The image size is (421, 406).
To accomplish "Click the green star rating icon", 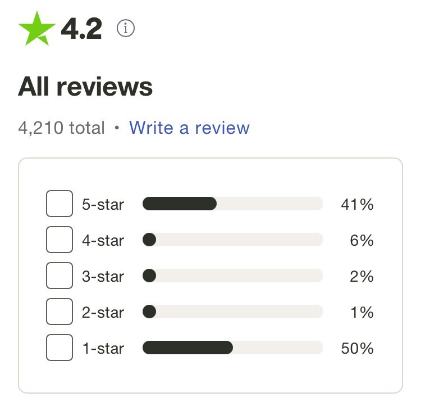I will 37,29.
